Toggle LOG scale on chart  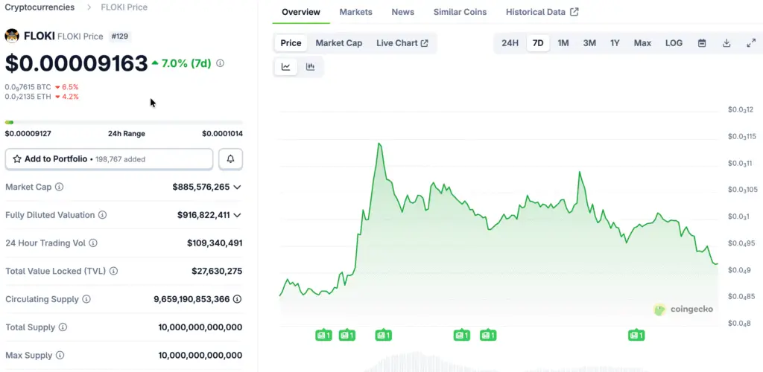[x=674, y=43]
